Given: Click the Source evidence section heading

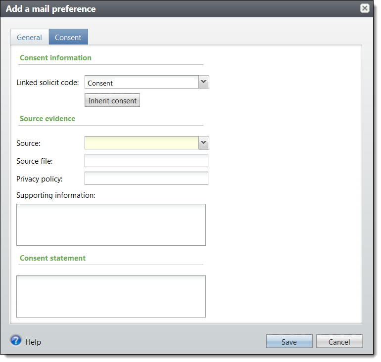Looking at the screenshot, I should 48,119.
